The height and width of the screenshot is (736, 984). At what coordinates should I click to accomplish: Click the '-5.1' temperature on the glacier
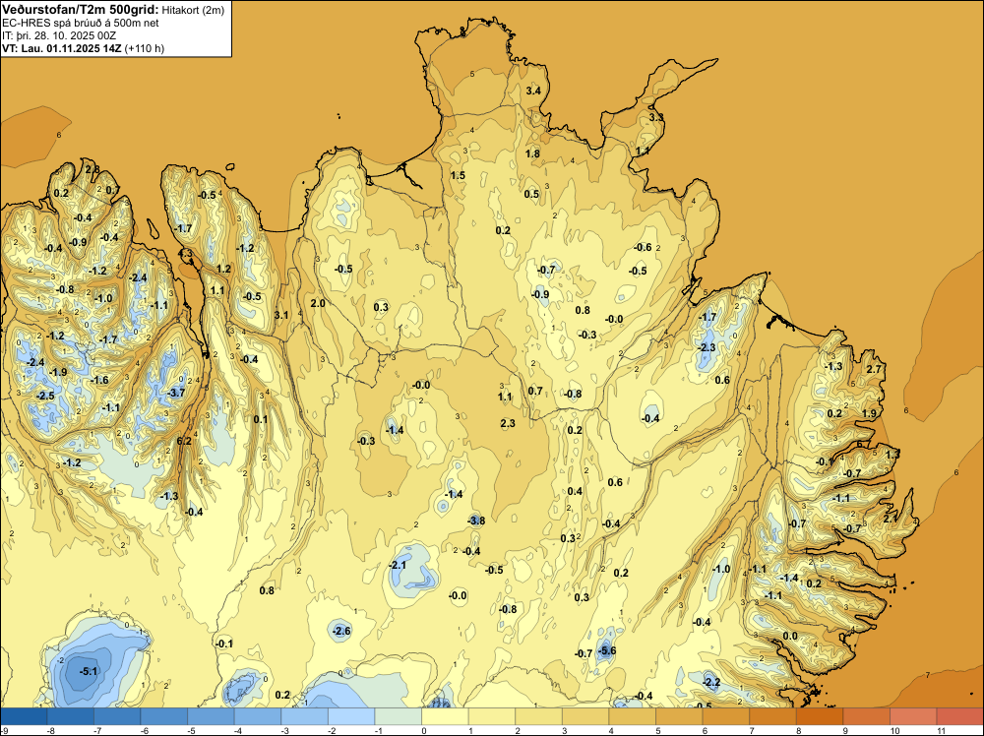coord(89,671)
